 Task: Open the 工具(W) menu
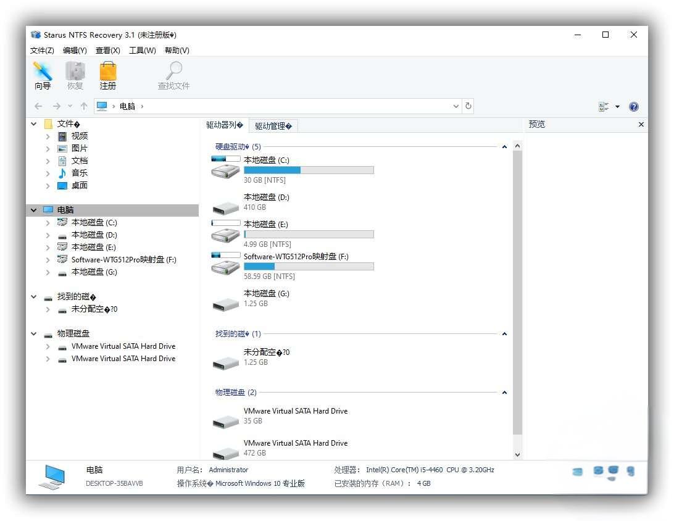(143, 50)
